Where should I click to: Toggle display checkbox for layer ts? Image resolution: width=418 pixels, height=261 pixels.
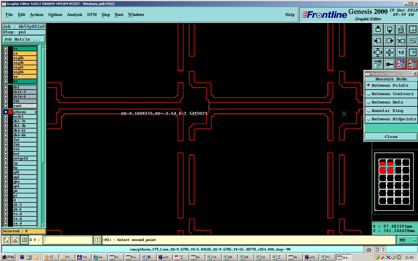coord(6,49)
